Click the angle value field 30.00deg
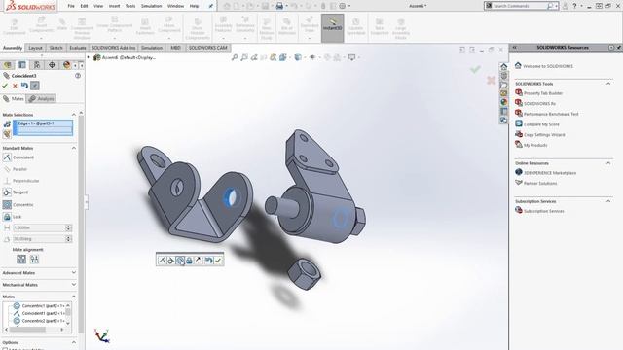The image size is (623, 350). click(x=39, y=239)
